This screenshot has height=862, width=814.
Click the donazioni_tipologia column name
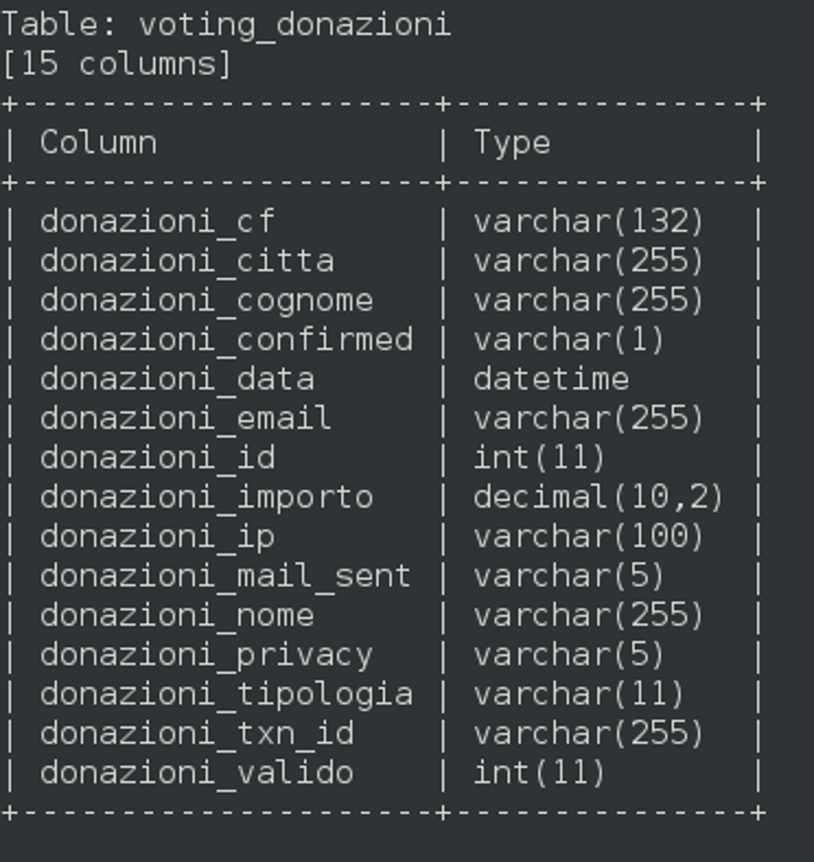tap(227, 694)
